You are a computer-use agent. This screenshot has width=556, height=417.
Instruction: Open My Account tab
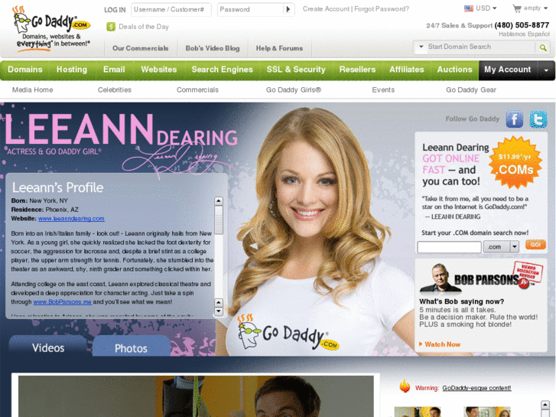tap(508, 70)
